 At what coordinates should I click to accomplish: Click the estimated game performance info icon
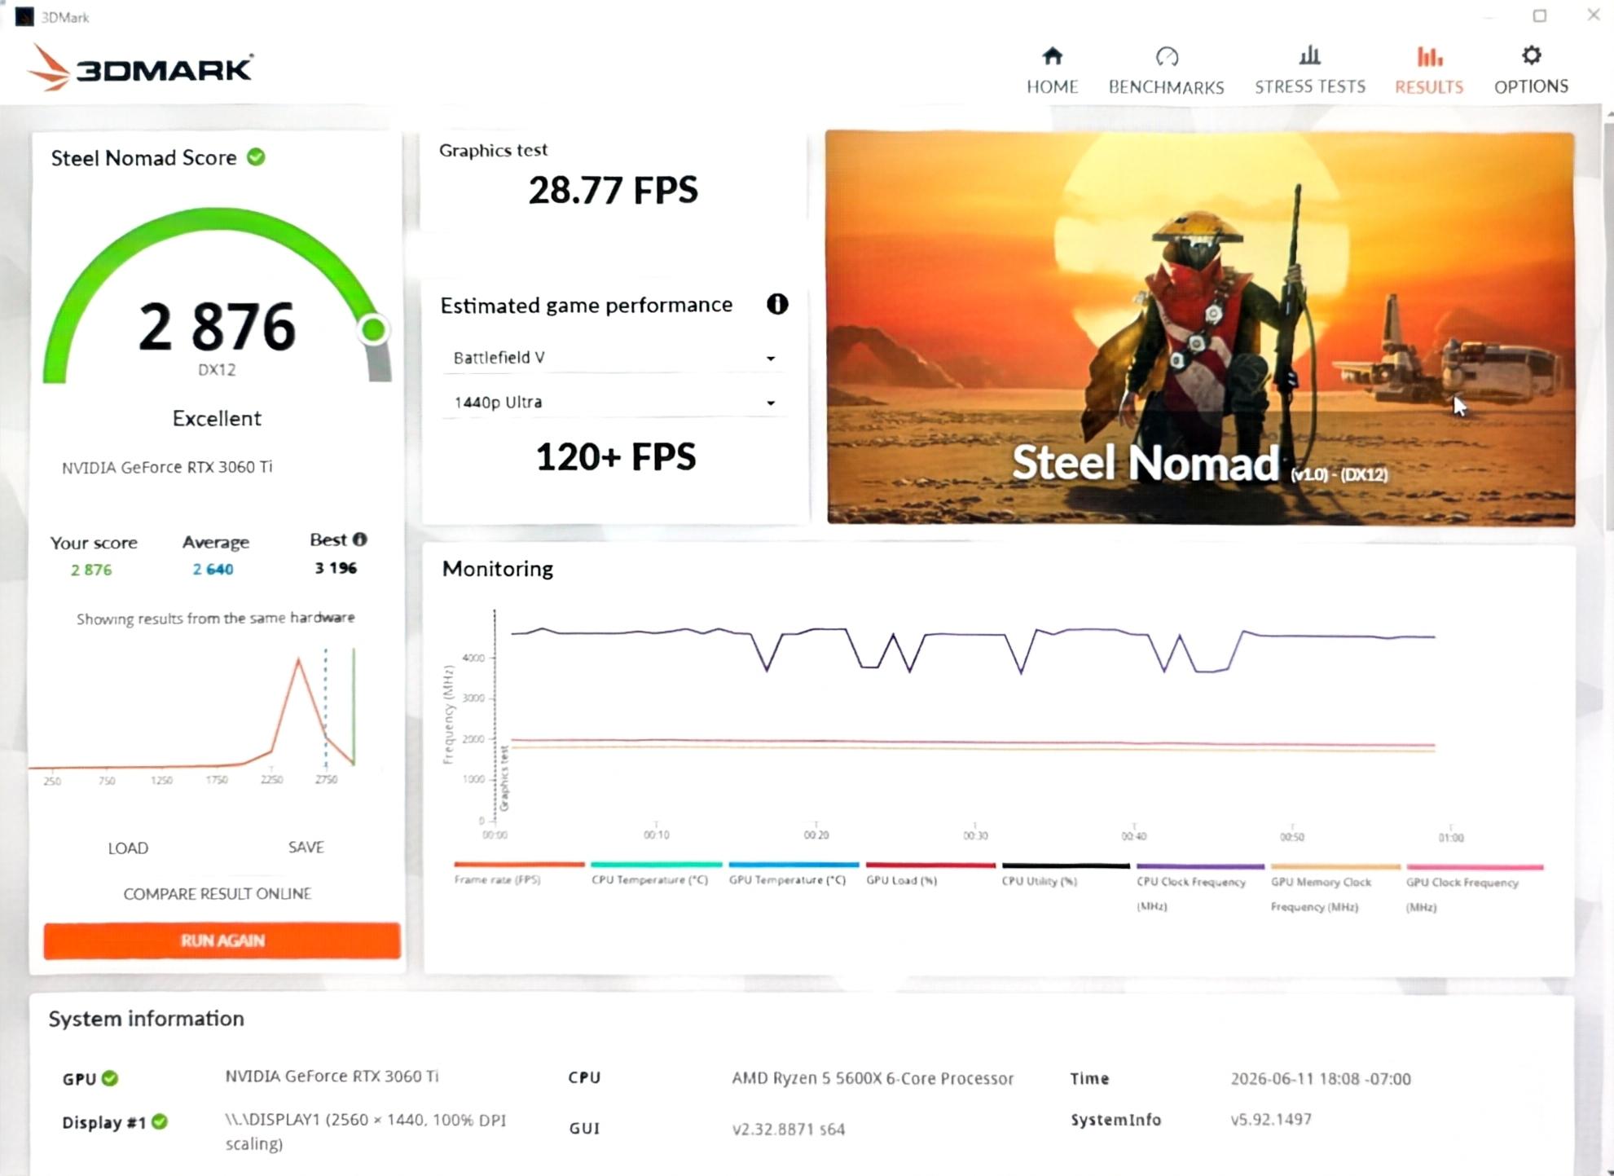(777, 304)
